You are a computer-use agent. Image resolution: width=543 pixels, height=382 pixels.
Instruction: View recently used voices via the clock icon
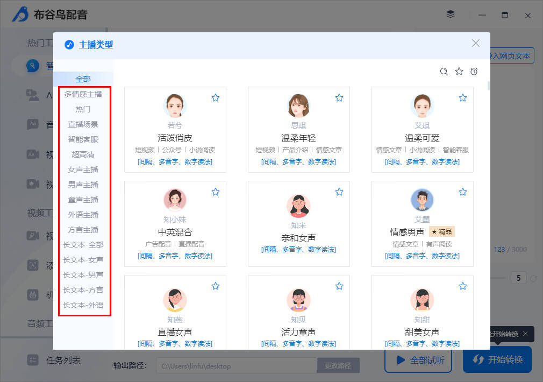point(474,71)
